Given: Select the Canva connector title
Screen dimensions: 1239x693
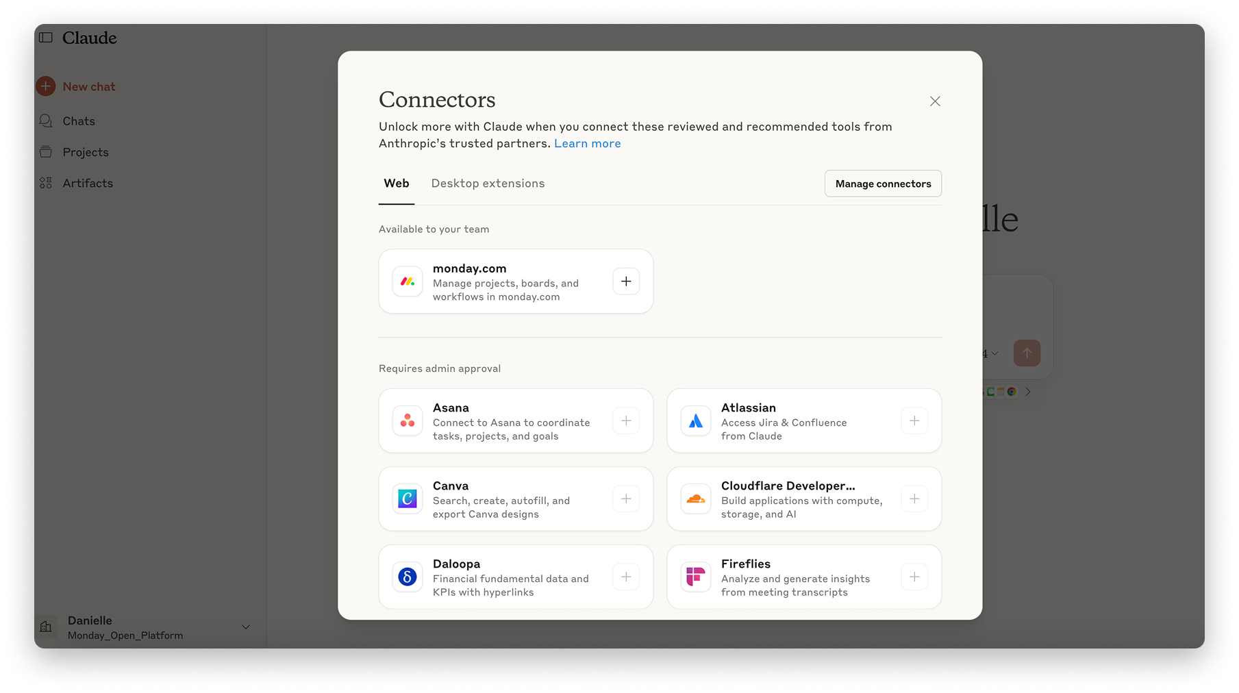Looking at the screenshot, I should pyautogui.click(x=451, y=486).
